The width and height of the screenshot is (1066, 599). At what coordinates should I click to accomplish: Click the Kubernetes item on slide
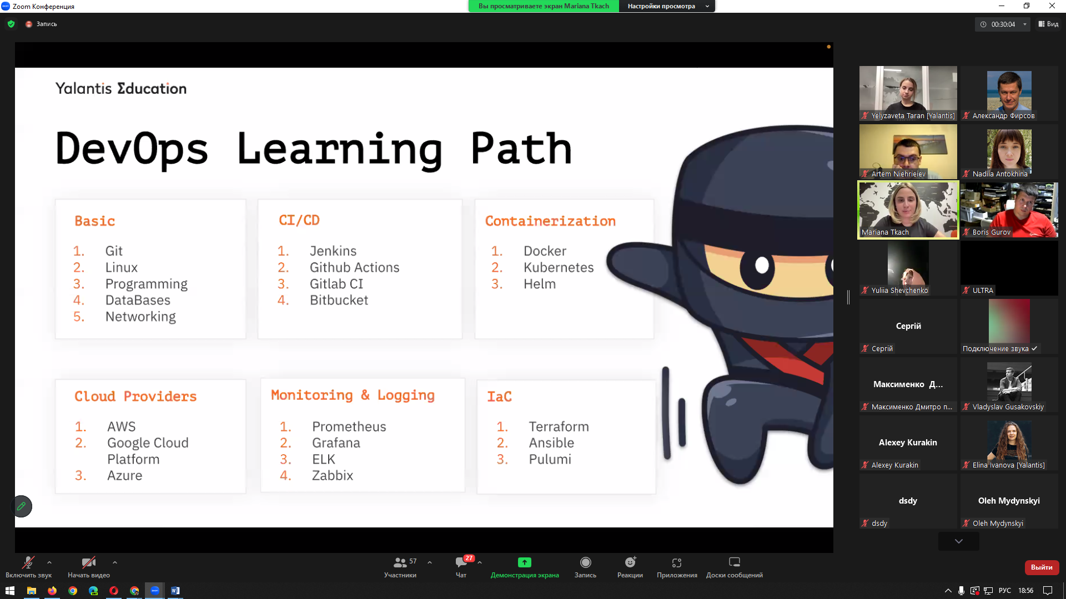[559, 267]
